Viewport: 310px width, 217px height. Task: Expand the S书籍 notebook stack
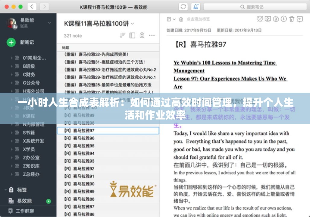pyautogui.click(x=12, y=133)
